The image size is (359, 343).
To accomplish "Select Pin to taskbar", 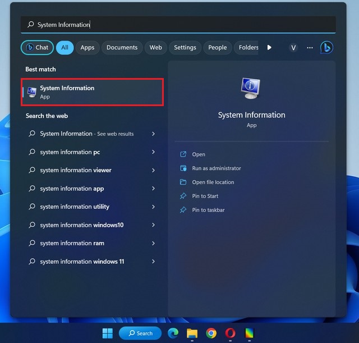I will [208, 210].
